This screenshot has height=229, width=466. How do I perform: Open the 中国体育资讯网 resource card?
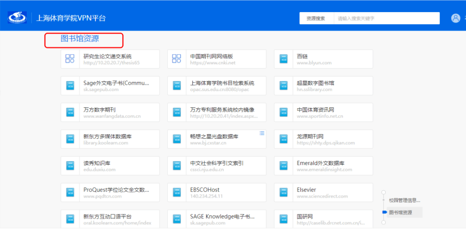(323, 112)
